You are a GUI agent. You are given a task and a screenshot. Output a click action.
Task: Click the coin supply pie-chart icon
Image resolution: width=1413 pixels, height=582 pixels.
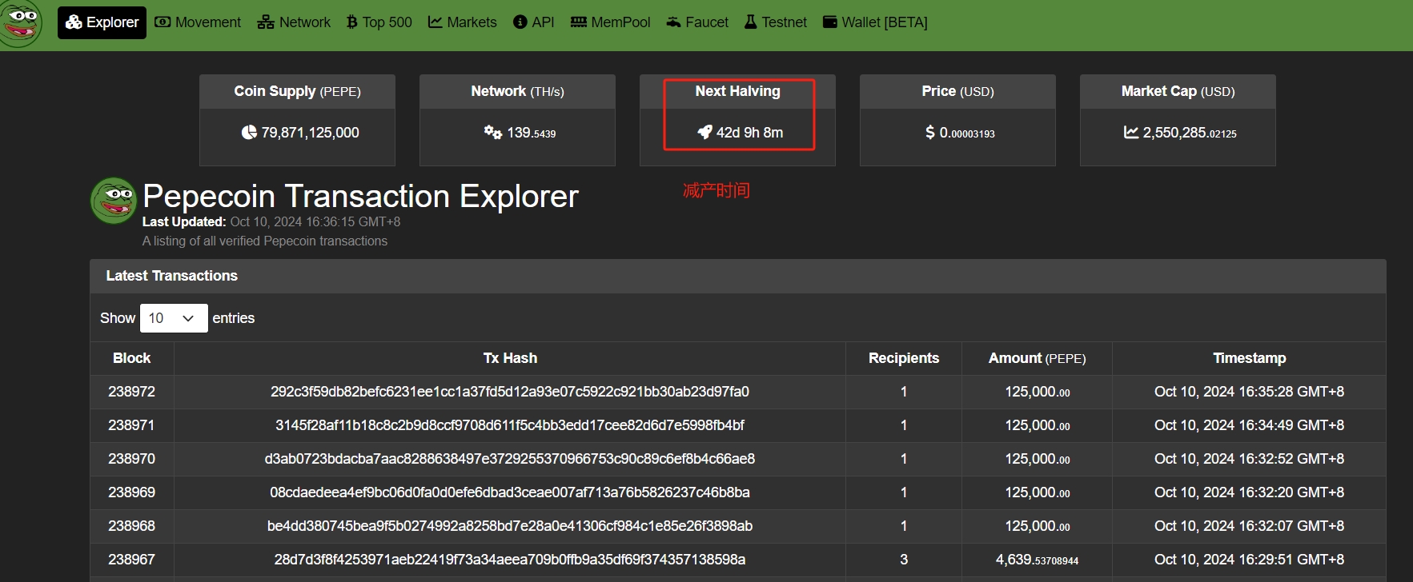(249, 133)
